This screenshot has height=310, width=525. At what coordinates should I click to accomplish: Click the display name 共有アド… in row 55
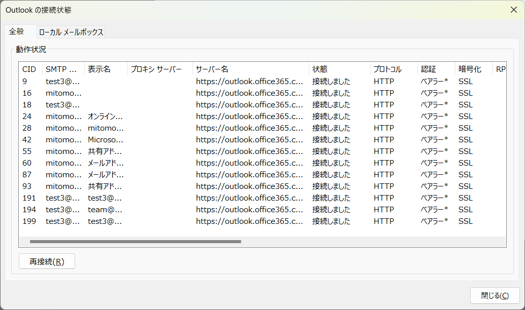(105, 151)
